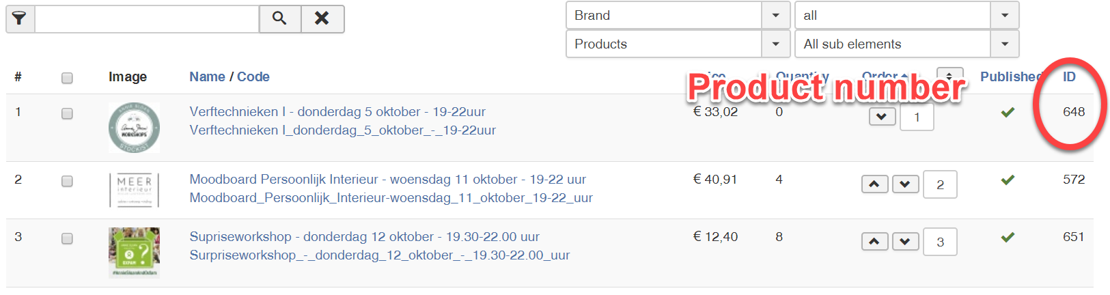Viewport: 1110px width, 295px height.
Task: Click the magnifier search button
Action: pos(279,18)
